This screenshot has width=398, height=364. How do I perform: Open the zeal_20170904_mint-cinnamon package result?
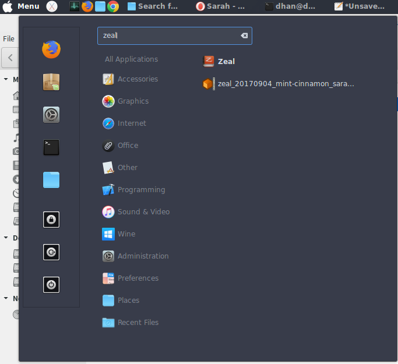click(279, 84)
